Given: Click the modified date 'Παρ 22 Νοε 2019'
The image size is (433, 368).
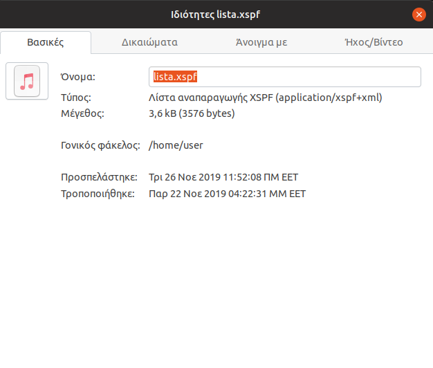Looking at the screenshot, I should (187, 194).
